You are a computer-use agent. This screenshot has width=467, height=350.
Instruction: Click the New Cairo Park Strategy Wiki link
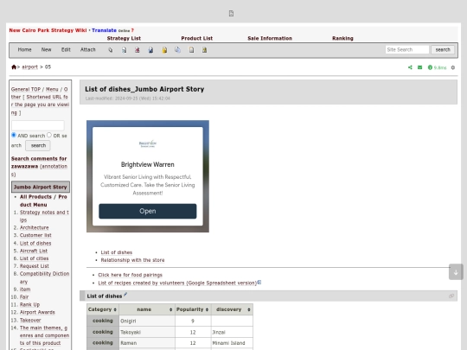[x=48, y=30]
